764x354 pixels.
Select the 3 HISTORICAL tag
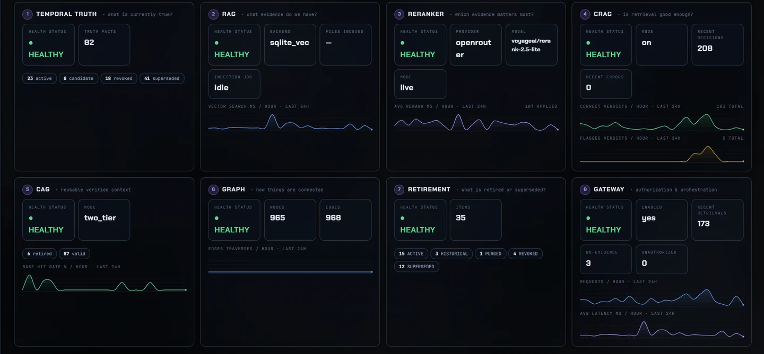tap(452, 253)
